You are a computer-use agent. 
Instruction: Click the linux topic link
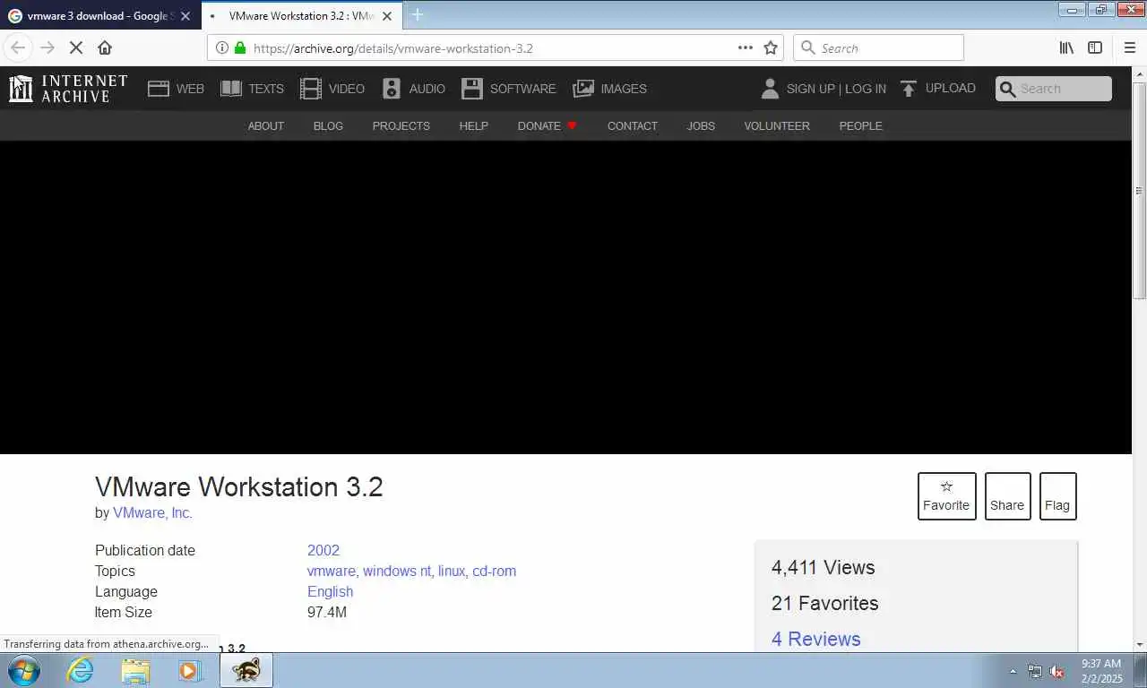(452, 572)
